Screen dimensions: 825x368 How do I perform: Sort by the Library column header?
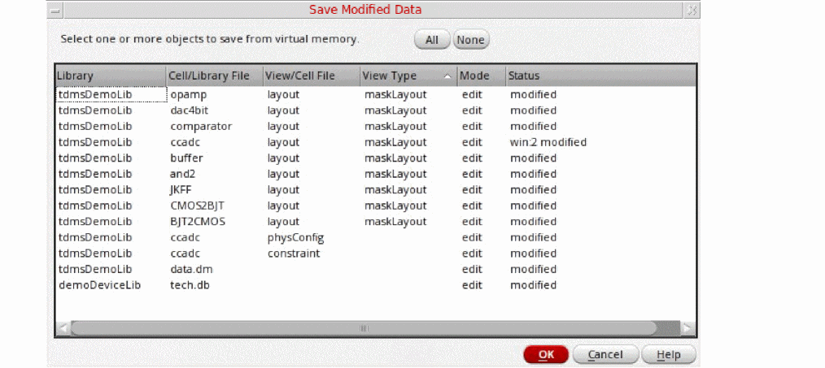[x=111, y=76]
